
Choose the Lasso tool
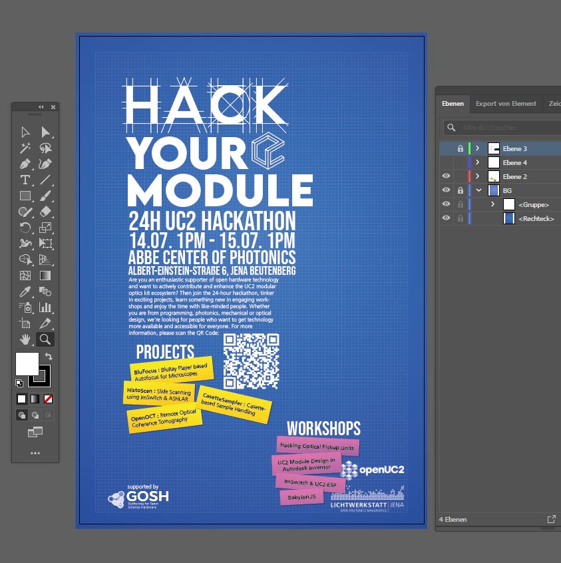45,148
